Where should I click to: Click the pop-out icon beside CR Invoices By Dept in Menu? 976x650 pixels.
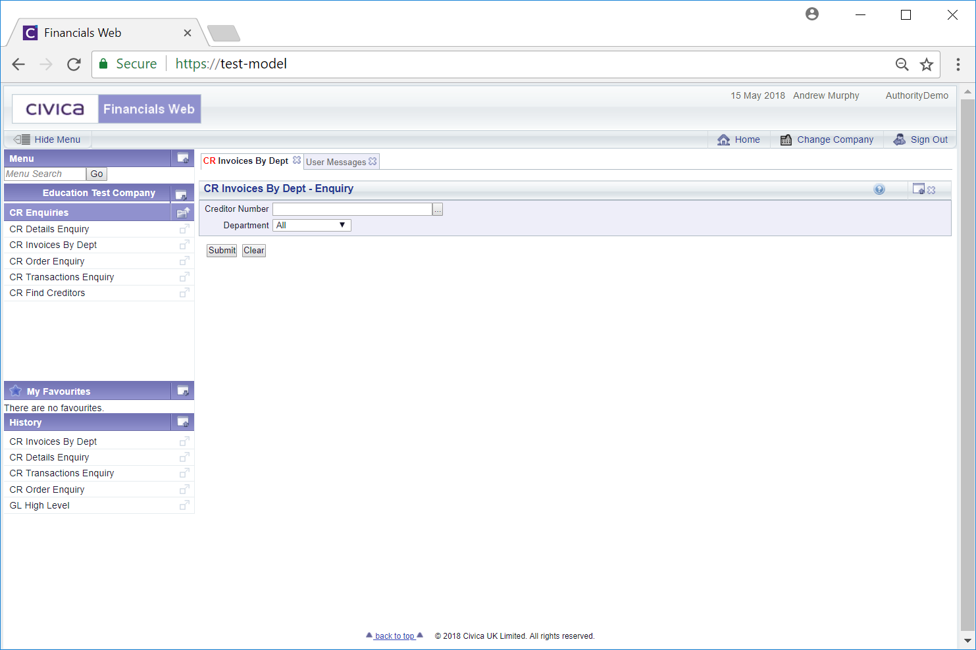click(184, 245)
